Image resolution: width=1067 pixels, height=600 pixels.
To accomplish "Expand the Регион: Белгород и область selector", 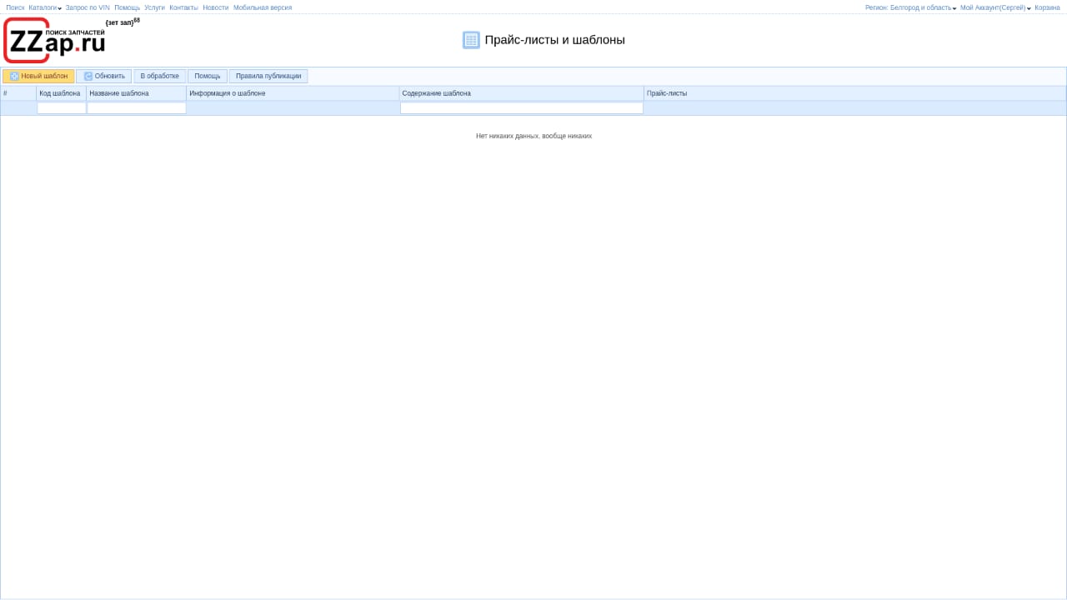I will 910,7.
